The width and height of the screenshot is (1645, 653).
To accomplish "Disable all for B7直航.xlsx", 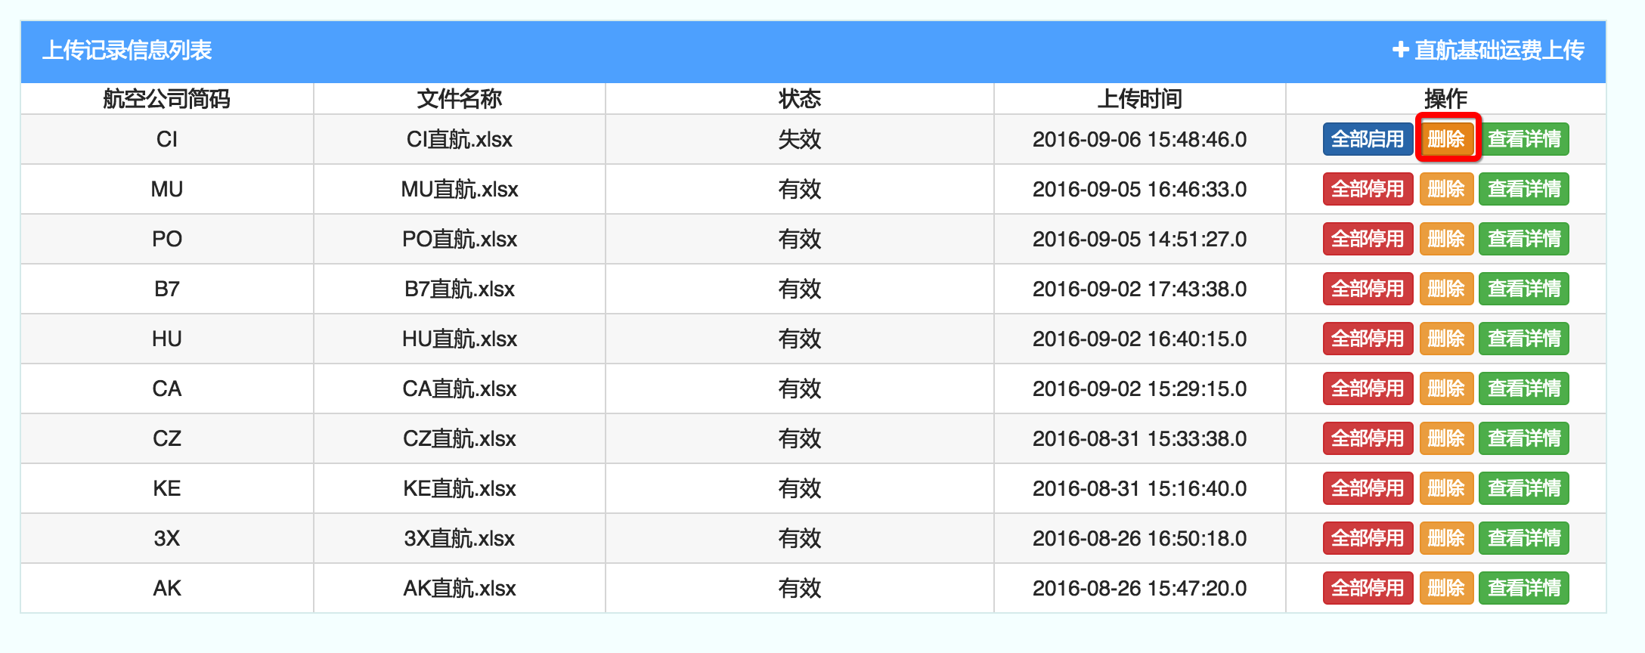I will [1367, 289].
